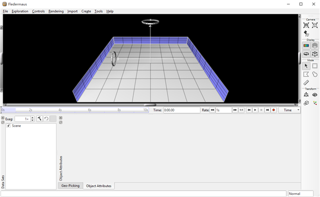The image size is (320, 197).
Task: Switch to the Geo-Picking tab
Action: pyautogui.click(x=70, y=186)
